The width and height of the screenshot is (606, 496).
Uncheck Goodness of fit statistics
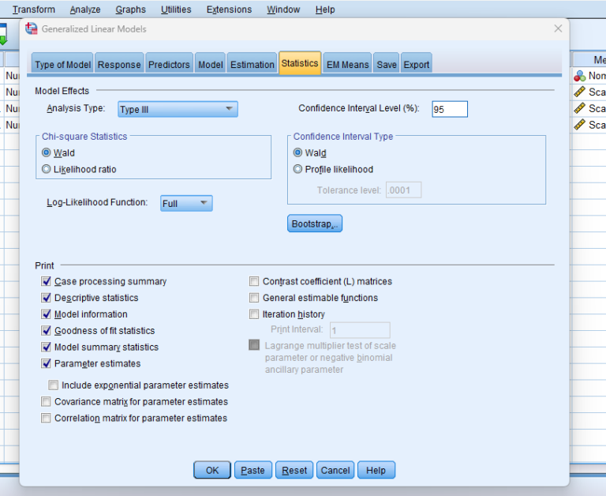pos(46,330)
